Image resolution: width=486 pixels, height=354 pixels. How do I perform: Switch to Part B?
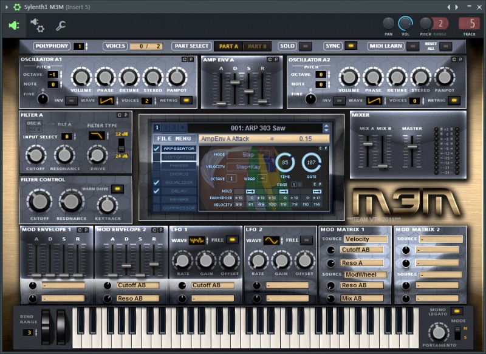point(257,47)
